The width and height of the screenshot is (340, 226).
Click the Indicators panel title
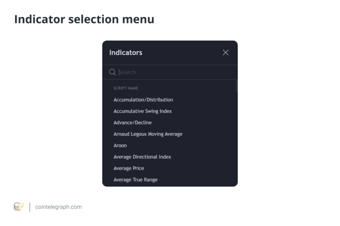(x=126, y=52)
